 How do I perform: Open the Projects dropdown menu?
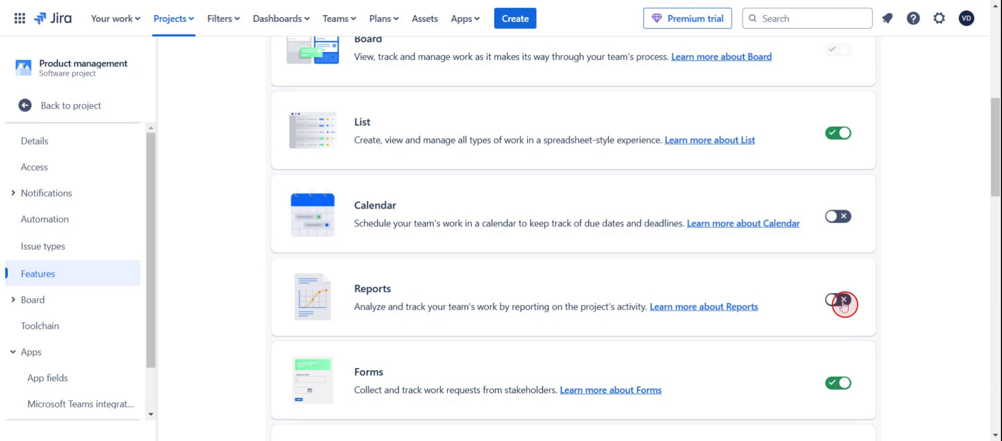[x=174, y=18]
